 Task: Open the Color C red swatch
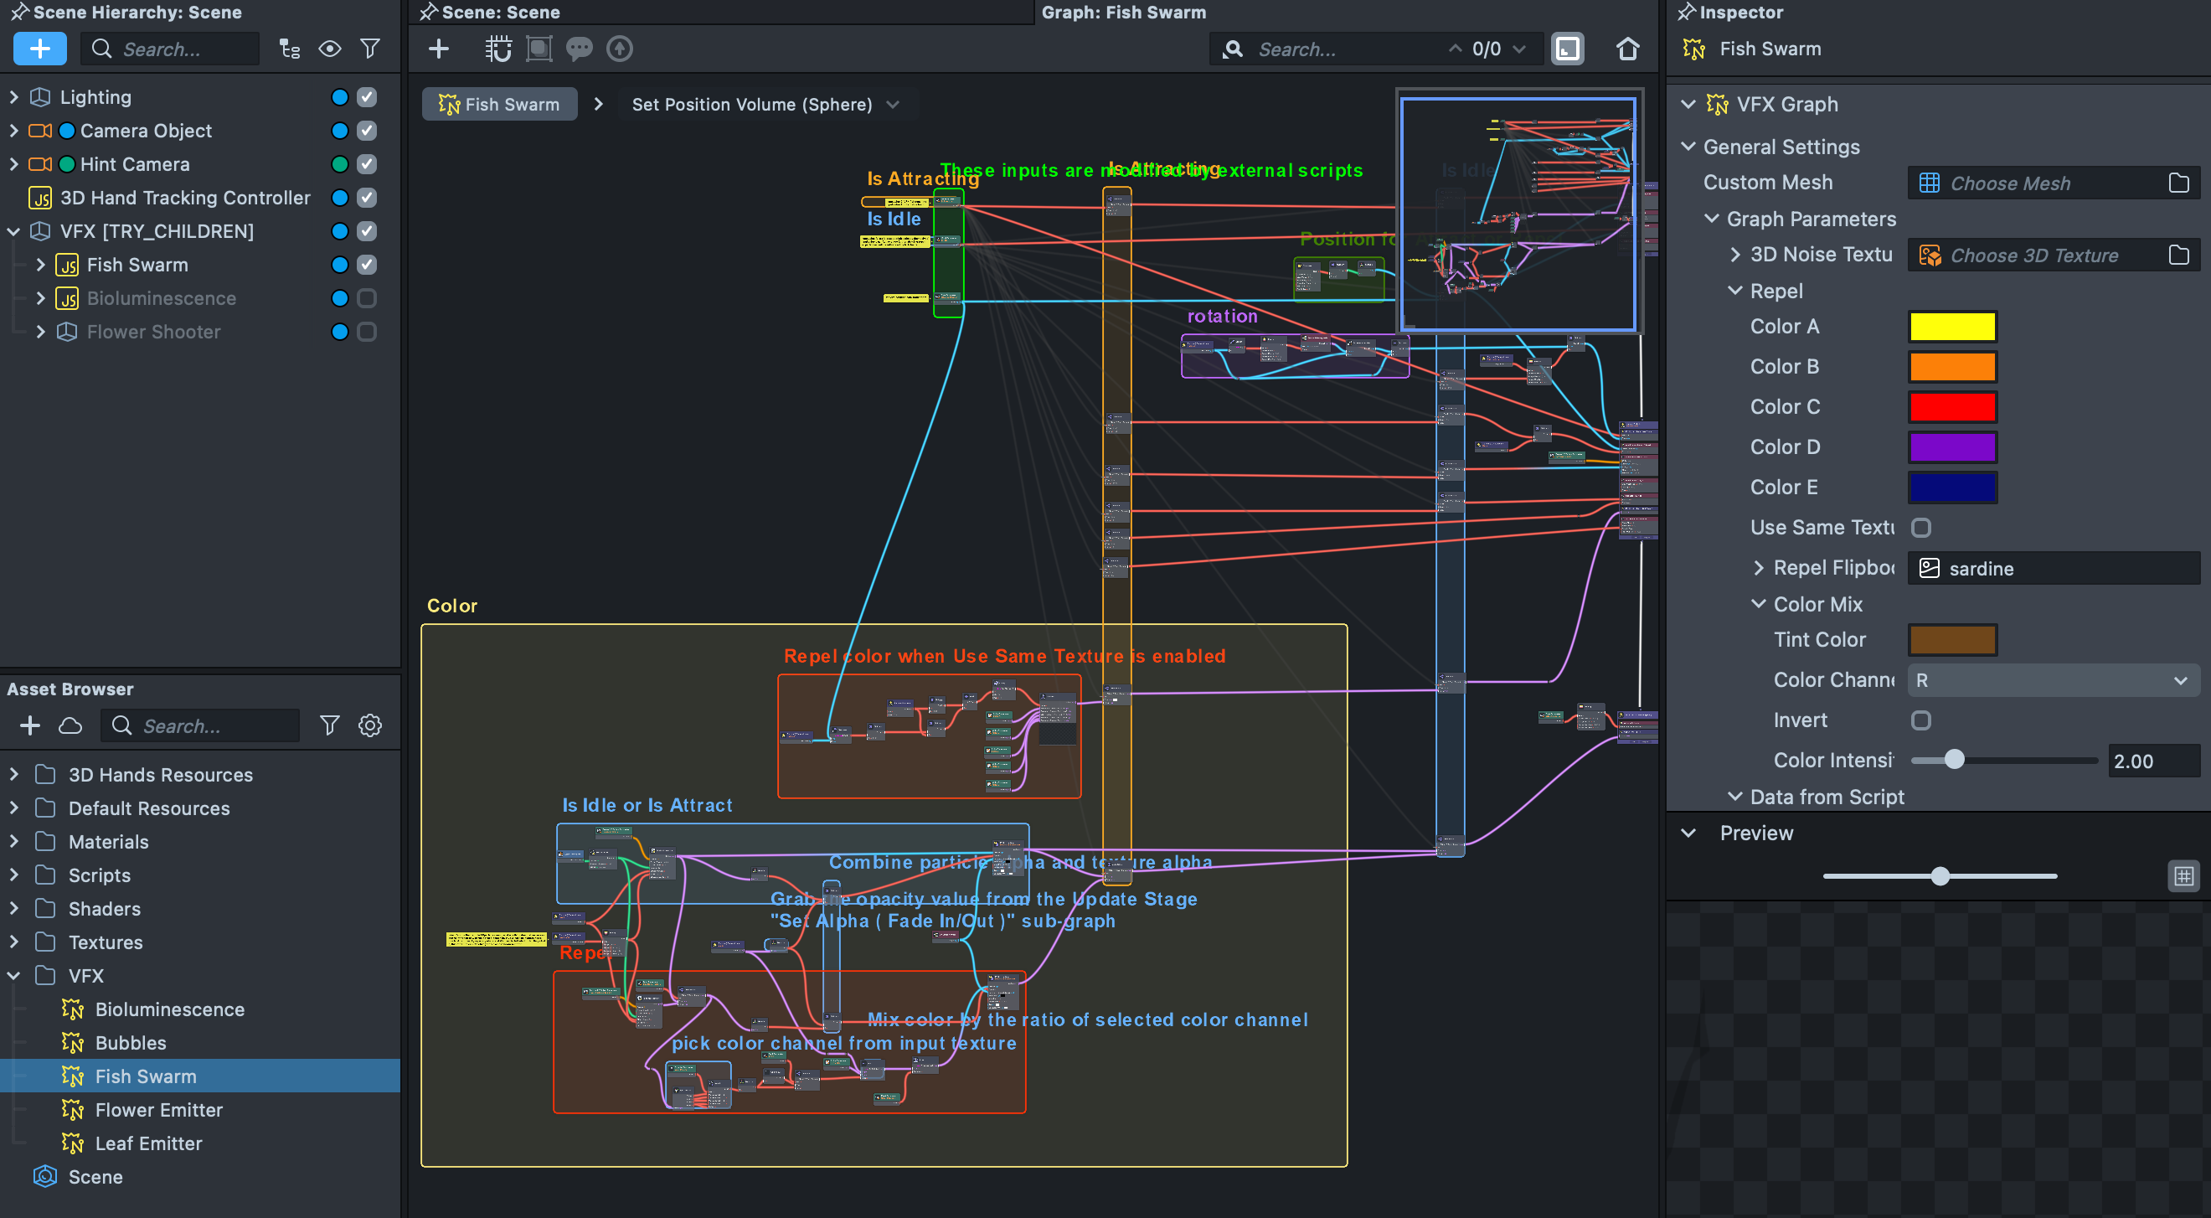(x=1951, y=407)
